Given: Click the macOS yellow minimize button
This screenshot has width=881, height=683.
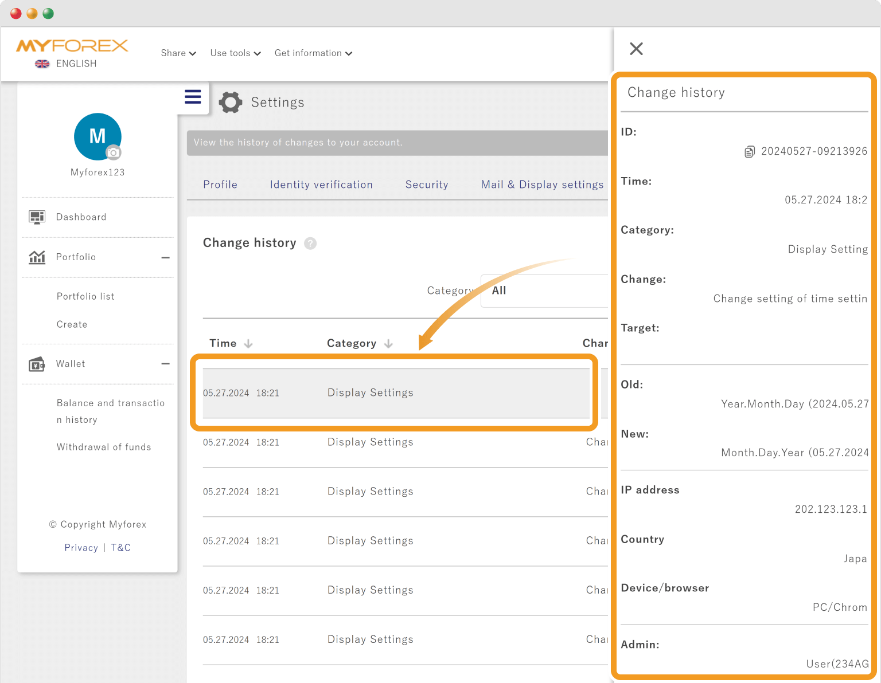Looking at the screenshot, I should (x=32, y=14).
